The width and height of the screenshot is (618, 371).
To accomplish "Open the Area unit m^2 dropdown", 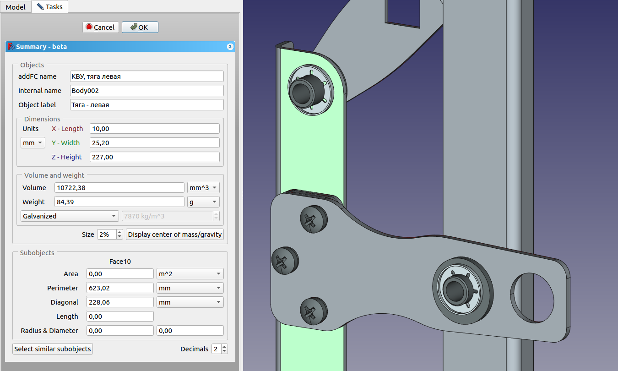I will pyautogui.click(x=190, y=274).
